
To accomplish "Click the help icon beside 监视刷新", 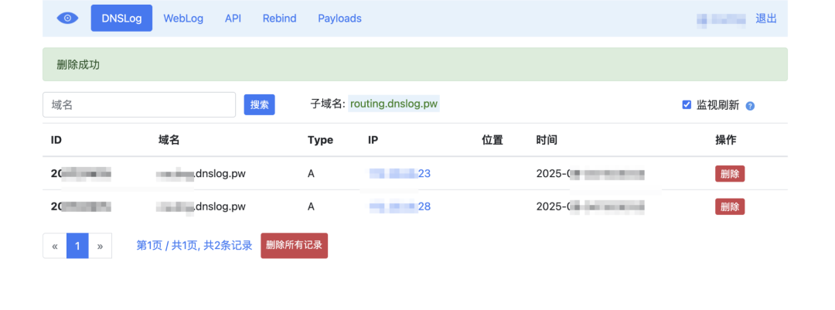I will tap(750, 105).
